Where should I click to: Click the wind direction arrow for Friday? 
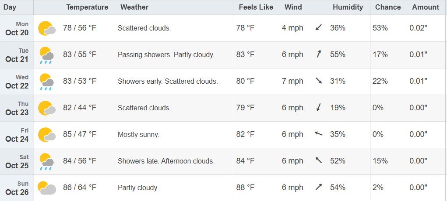pyautogui.click(x=319, y=134)
